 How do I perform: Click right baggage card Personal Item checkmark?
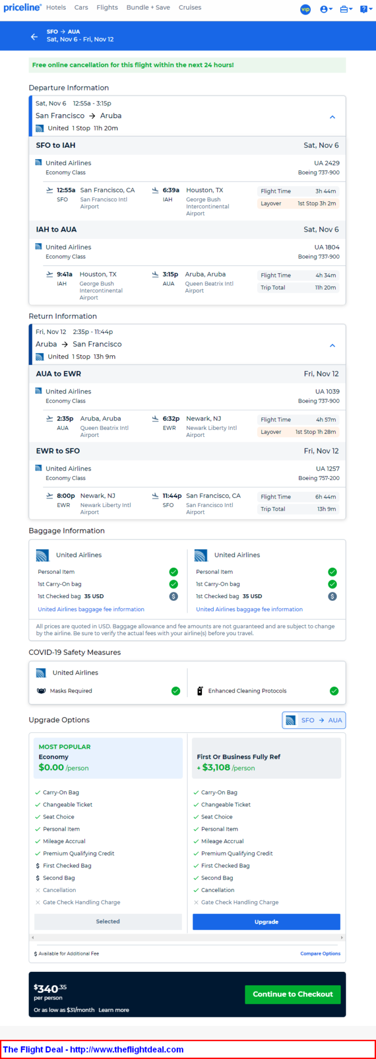tap(332, 572)
